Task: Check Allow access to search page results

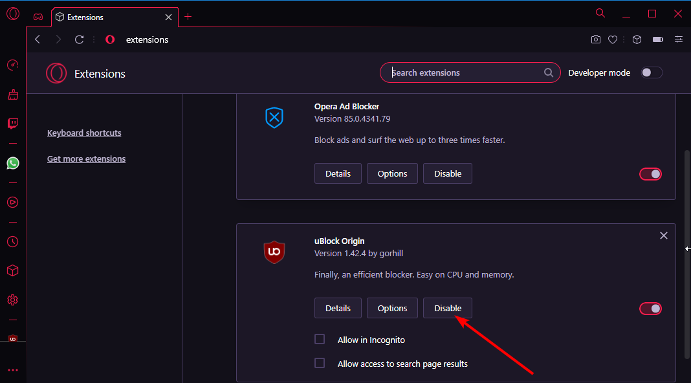Action: [320, 363]
